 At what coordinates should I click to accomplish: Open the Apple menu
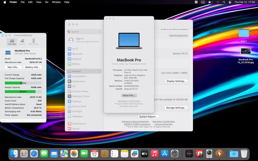[x=5, y=2]
